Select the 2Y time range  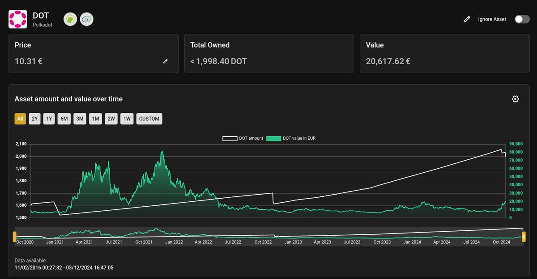point(34,119)
